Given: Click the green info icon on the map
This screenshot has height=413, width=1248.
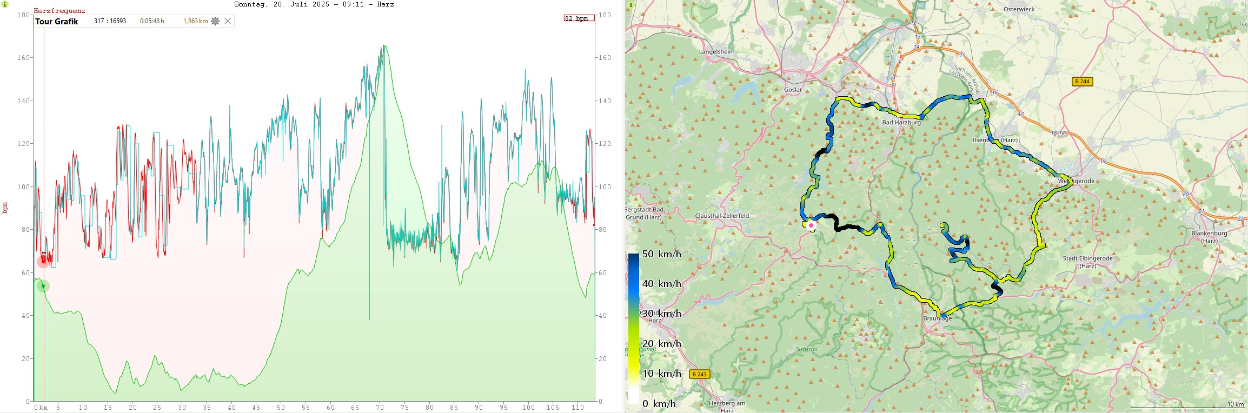Looking at the screenshot, I should point(630,5).
